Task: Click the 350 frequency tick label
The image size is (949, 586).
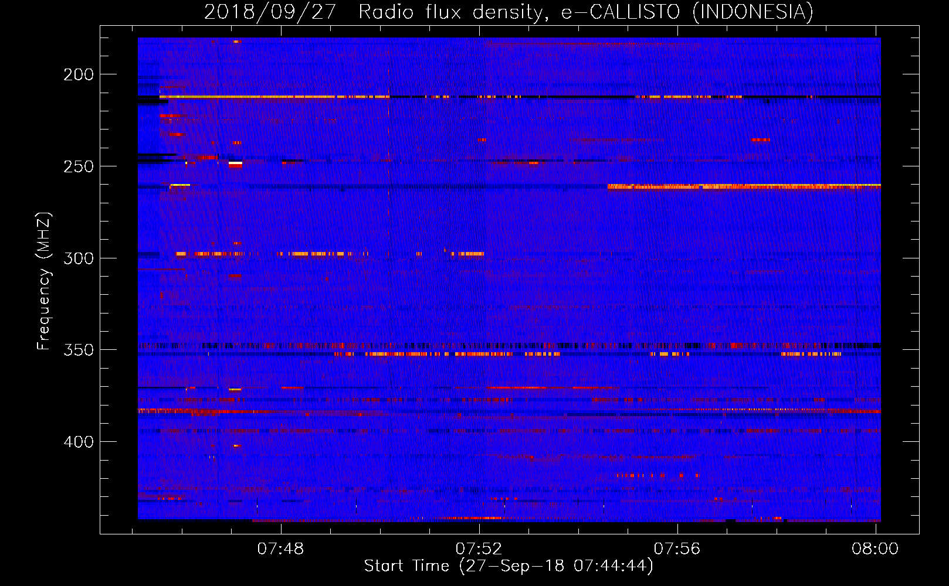Action: [x=79, y=350]
